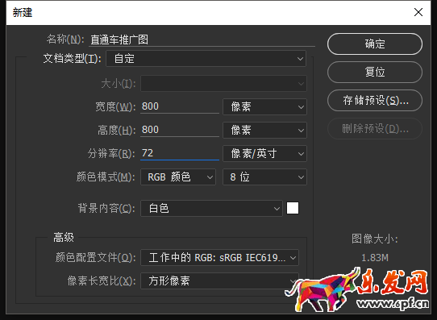Image resolution: width=437 pixels, height=320 pixels.
Task: Open the 宽度 unit dropdown 像素
Action: [x=264, y=106]
